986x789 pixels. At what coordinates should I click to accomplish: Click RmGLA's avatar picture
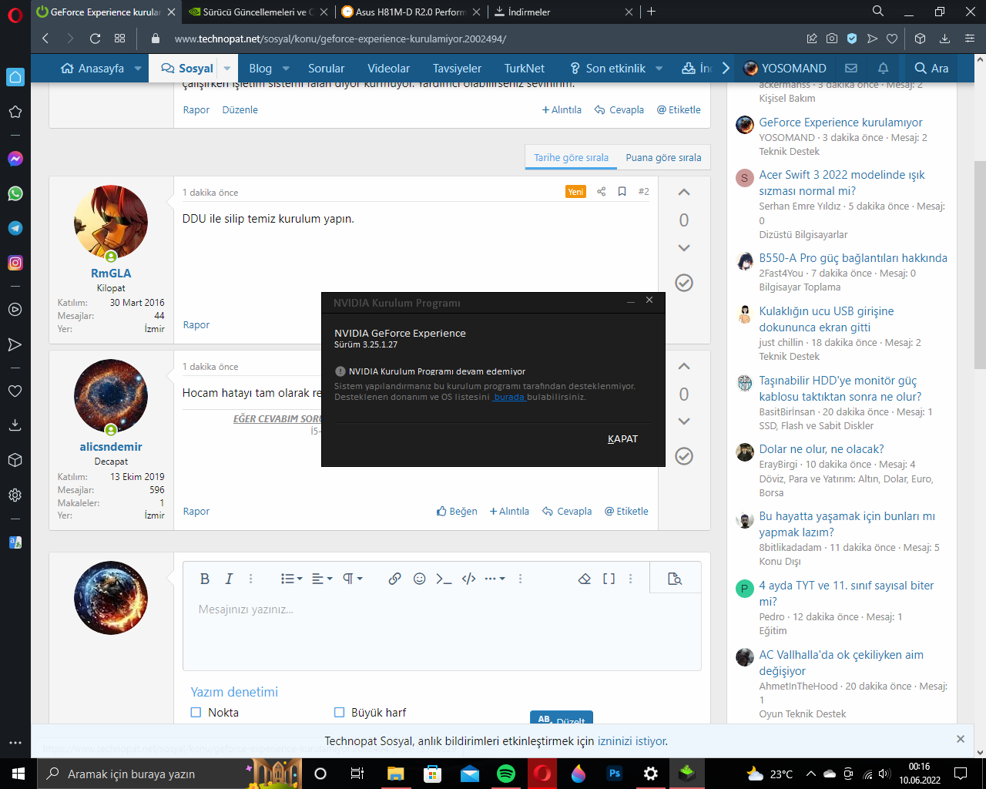pyautogui.click(x=111, y=222)
